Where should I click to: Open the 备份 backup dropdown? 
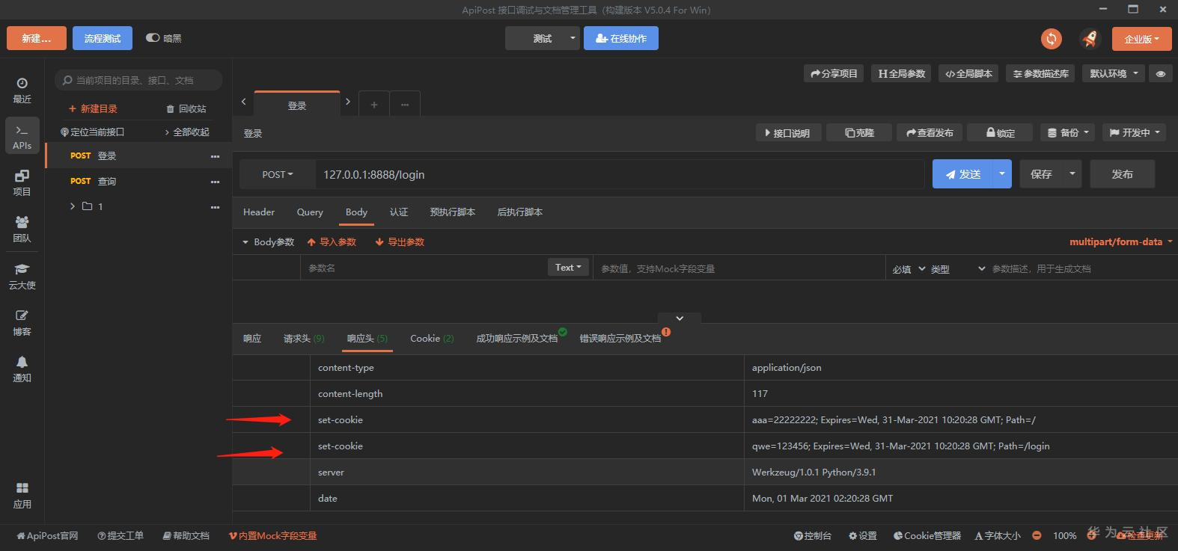[1068, 132]
